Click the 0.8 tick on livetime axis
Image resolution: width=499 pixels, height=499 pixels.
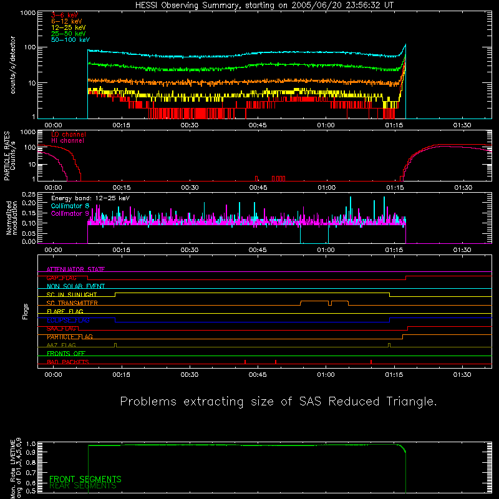pos(31,463)
